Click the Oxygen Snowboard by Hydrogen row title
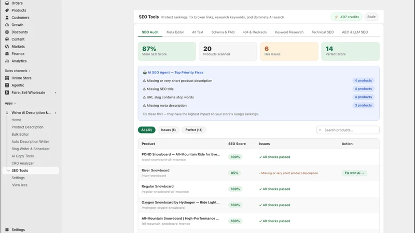 coord(181,202)
